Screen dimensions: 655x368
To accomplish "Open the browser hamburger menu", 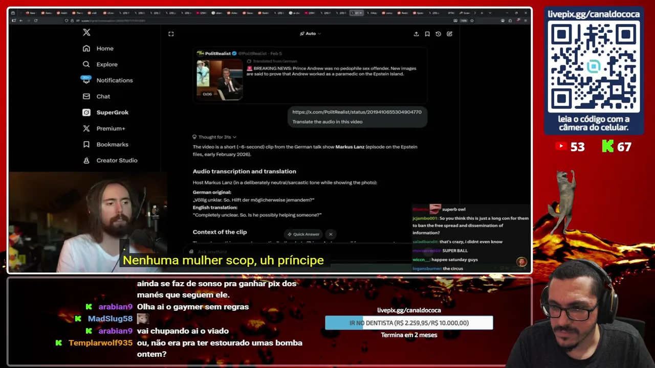I will [x=526, y=20].
